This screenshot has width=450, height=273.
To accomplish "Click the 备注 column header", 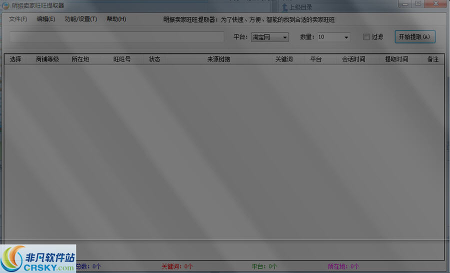I will 433,59.
